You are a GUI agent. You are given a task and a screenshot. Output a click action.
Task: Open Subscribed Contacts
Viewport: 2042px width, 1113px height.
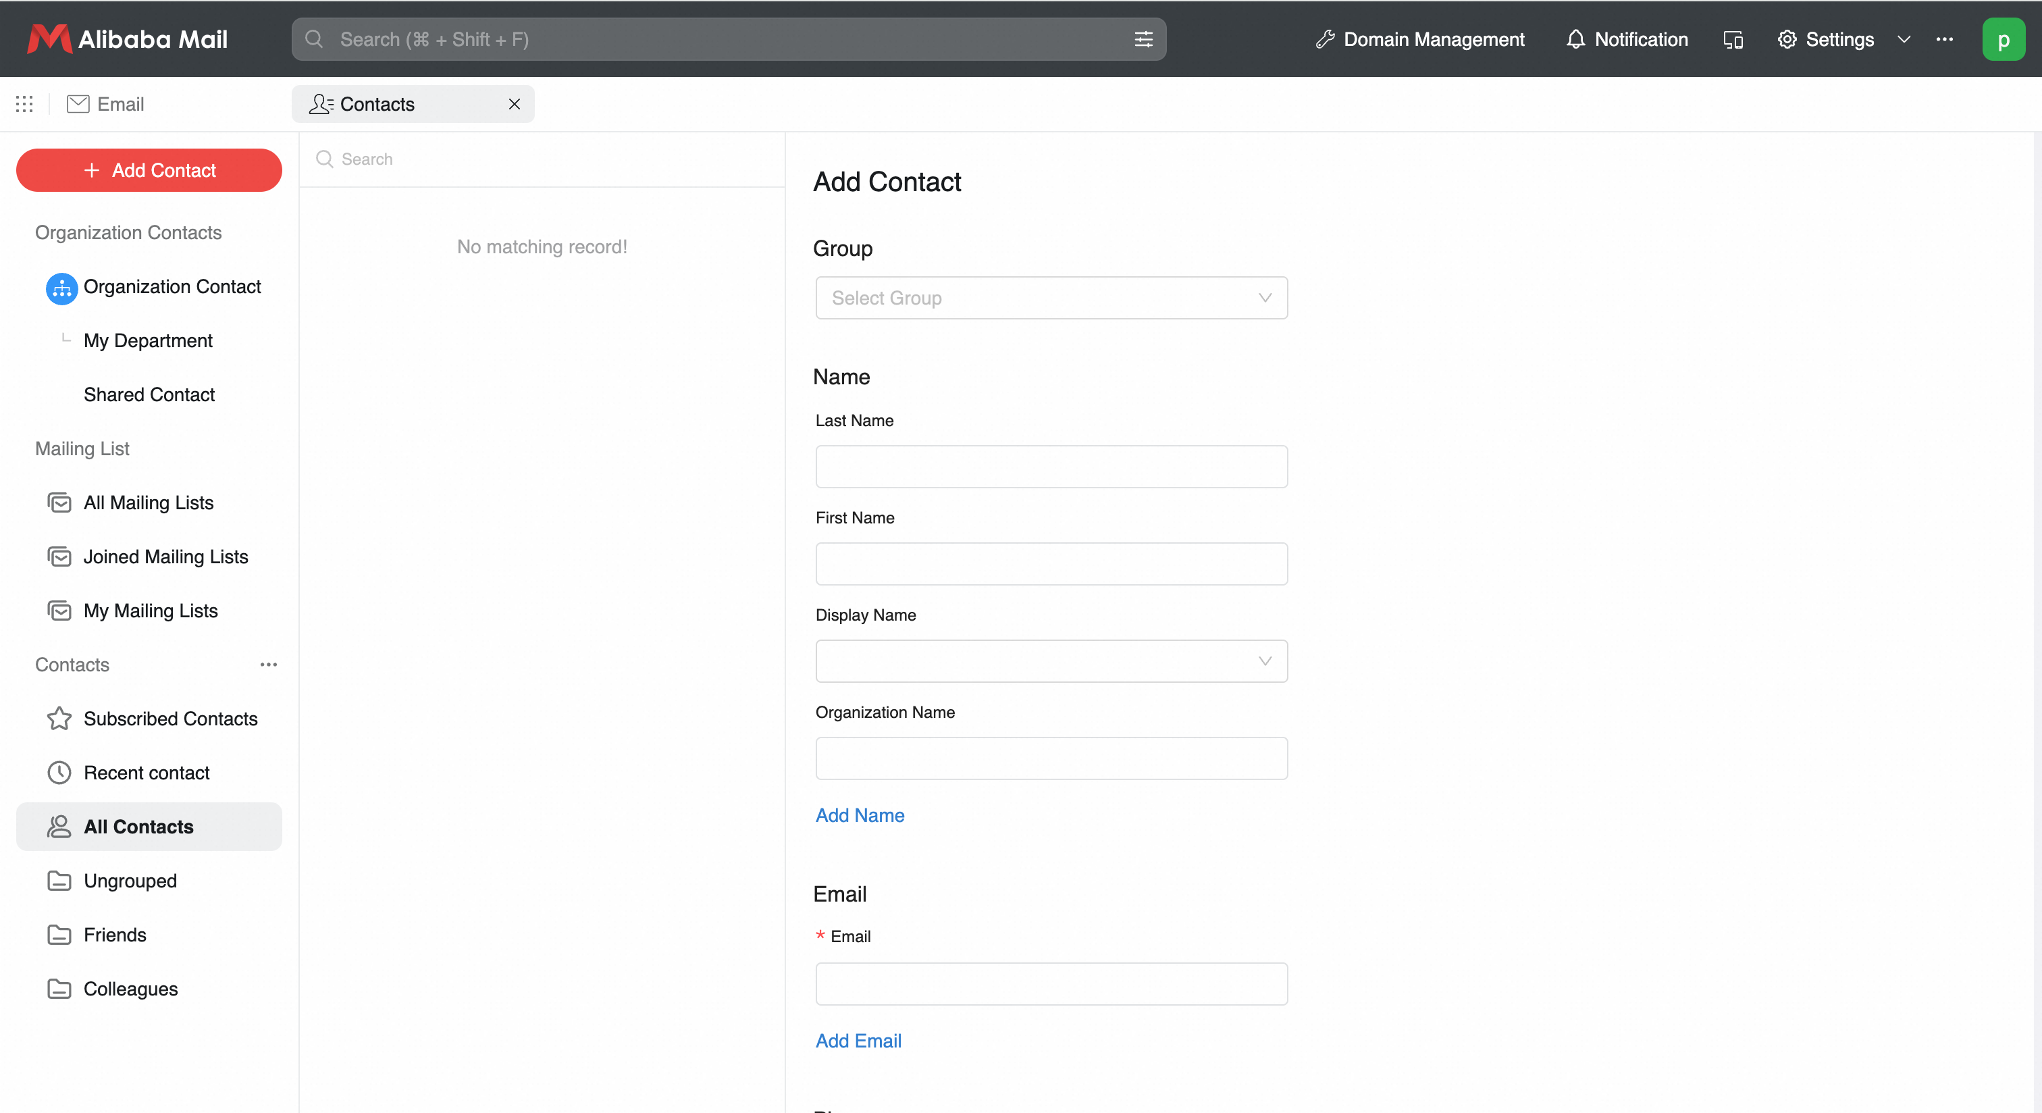click(x=153, y=718)
